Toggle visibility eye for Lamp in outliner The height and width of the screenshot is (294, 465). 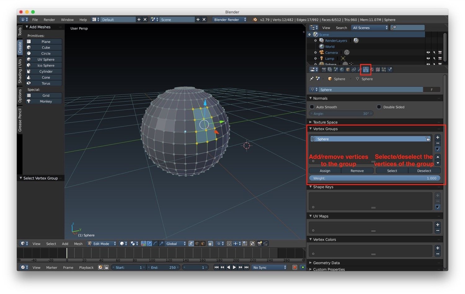pyautogui.click(x=428, y=58)
